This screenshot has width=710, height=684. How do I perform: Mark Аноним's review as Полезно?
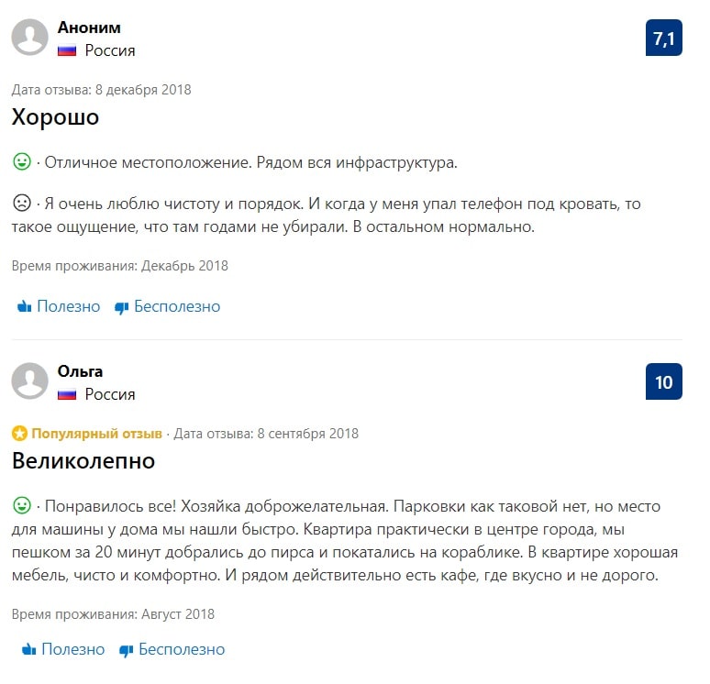(68, 306)
